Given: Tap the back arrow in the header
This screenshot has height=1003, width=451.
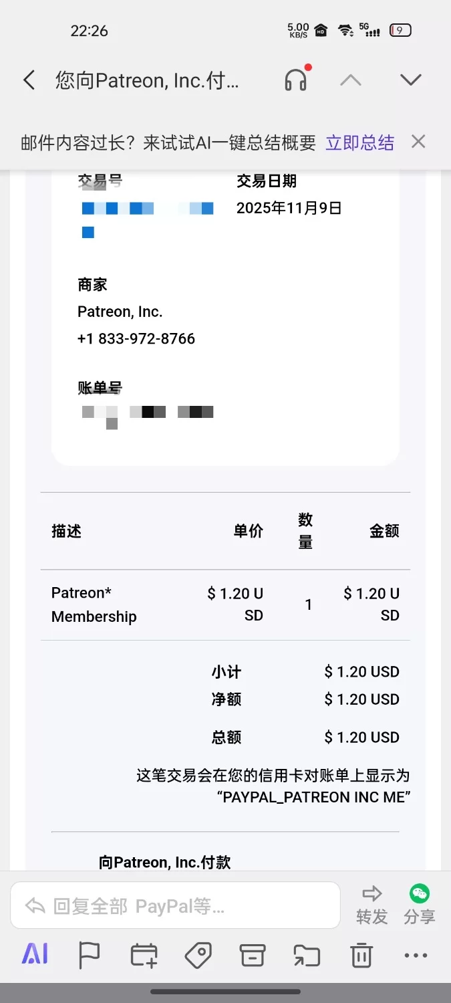Looking at the screenshot, I should pyautogui.click(x=29, y=80).
